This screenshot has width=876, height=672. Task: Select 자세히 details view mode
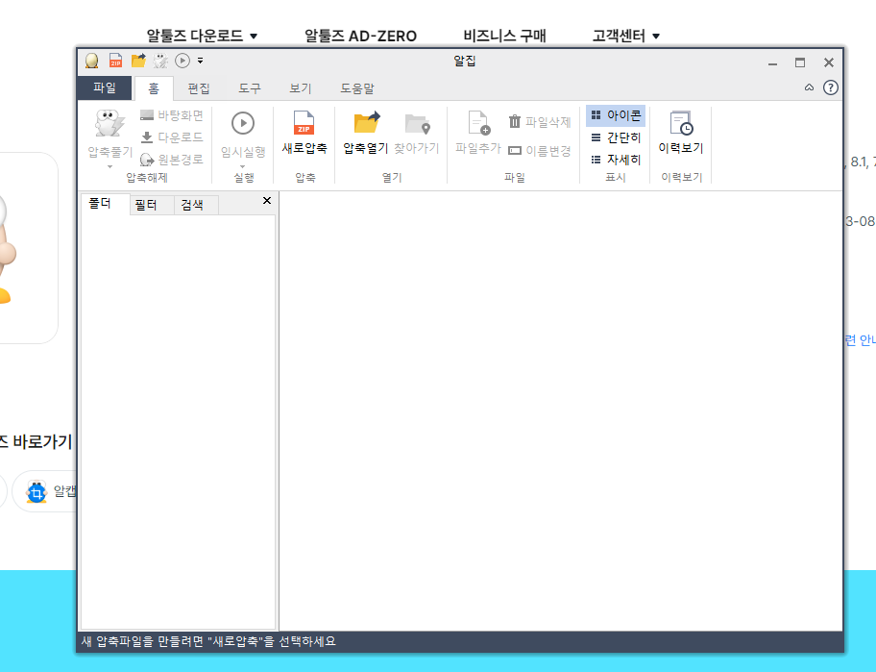(x=616, y=160)
